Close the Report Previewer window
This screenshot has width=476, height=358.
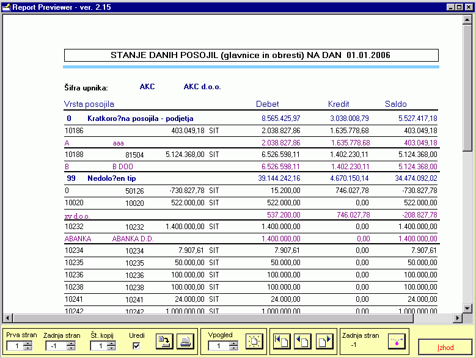tap(469, 7)
